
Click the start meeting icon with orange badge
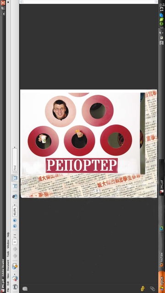(x=15, y=266)
